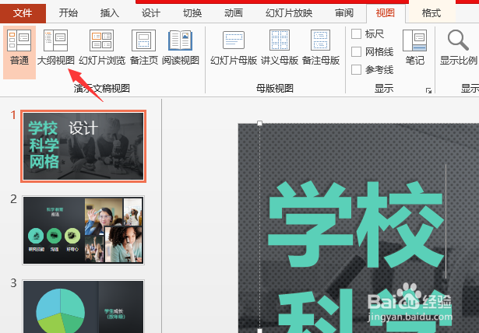This screenshot has height=333, width=479.
Task: Open the 文件 file menu
Action: (23, 13)
